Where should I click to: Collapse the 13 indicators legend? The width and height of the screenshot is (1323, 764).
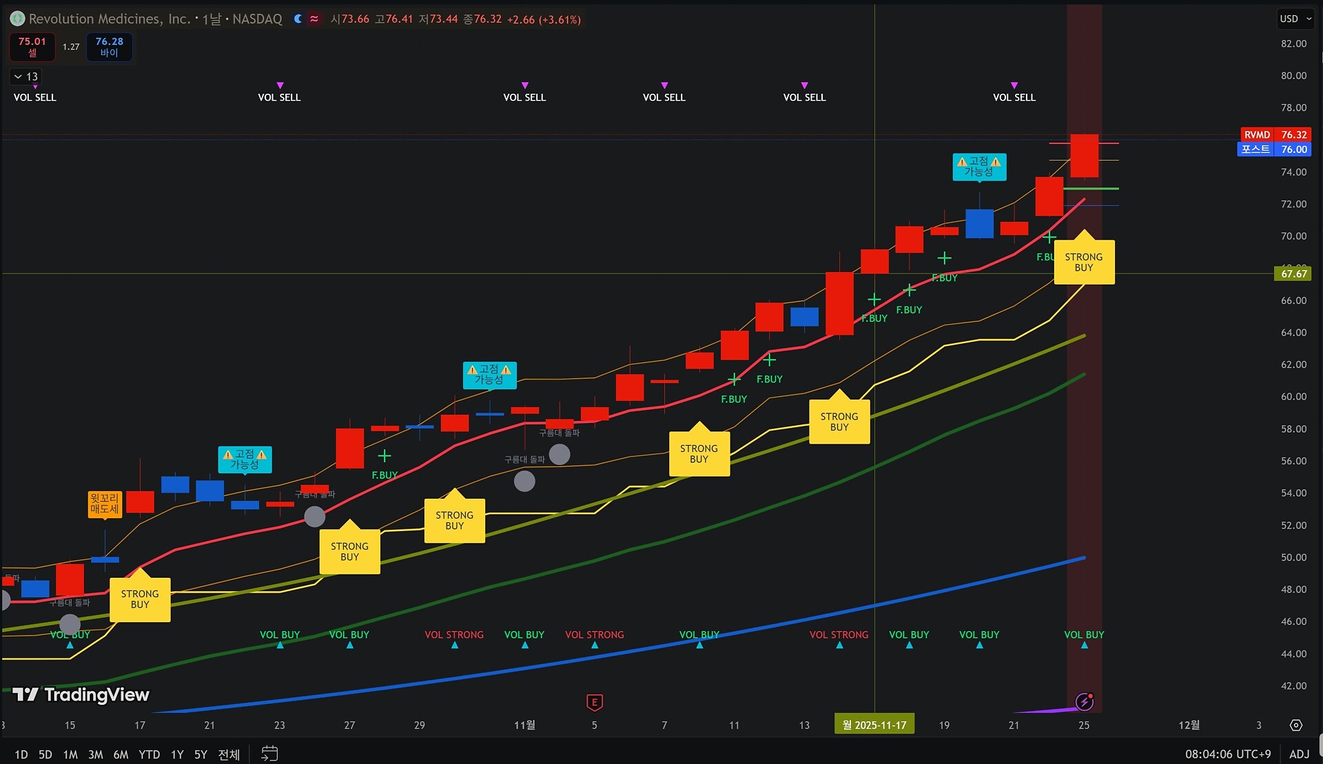coord(26,76)
